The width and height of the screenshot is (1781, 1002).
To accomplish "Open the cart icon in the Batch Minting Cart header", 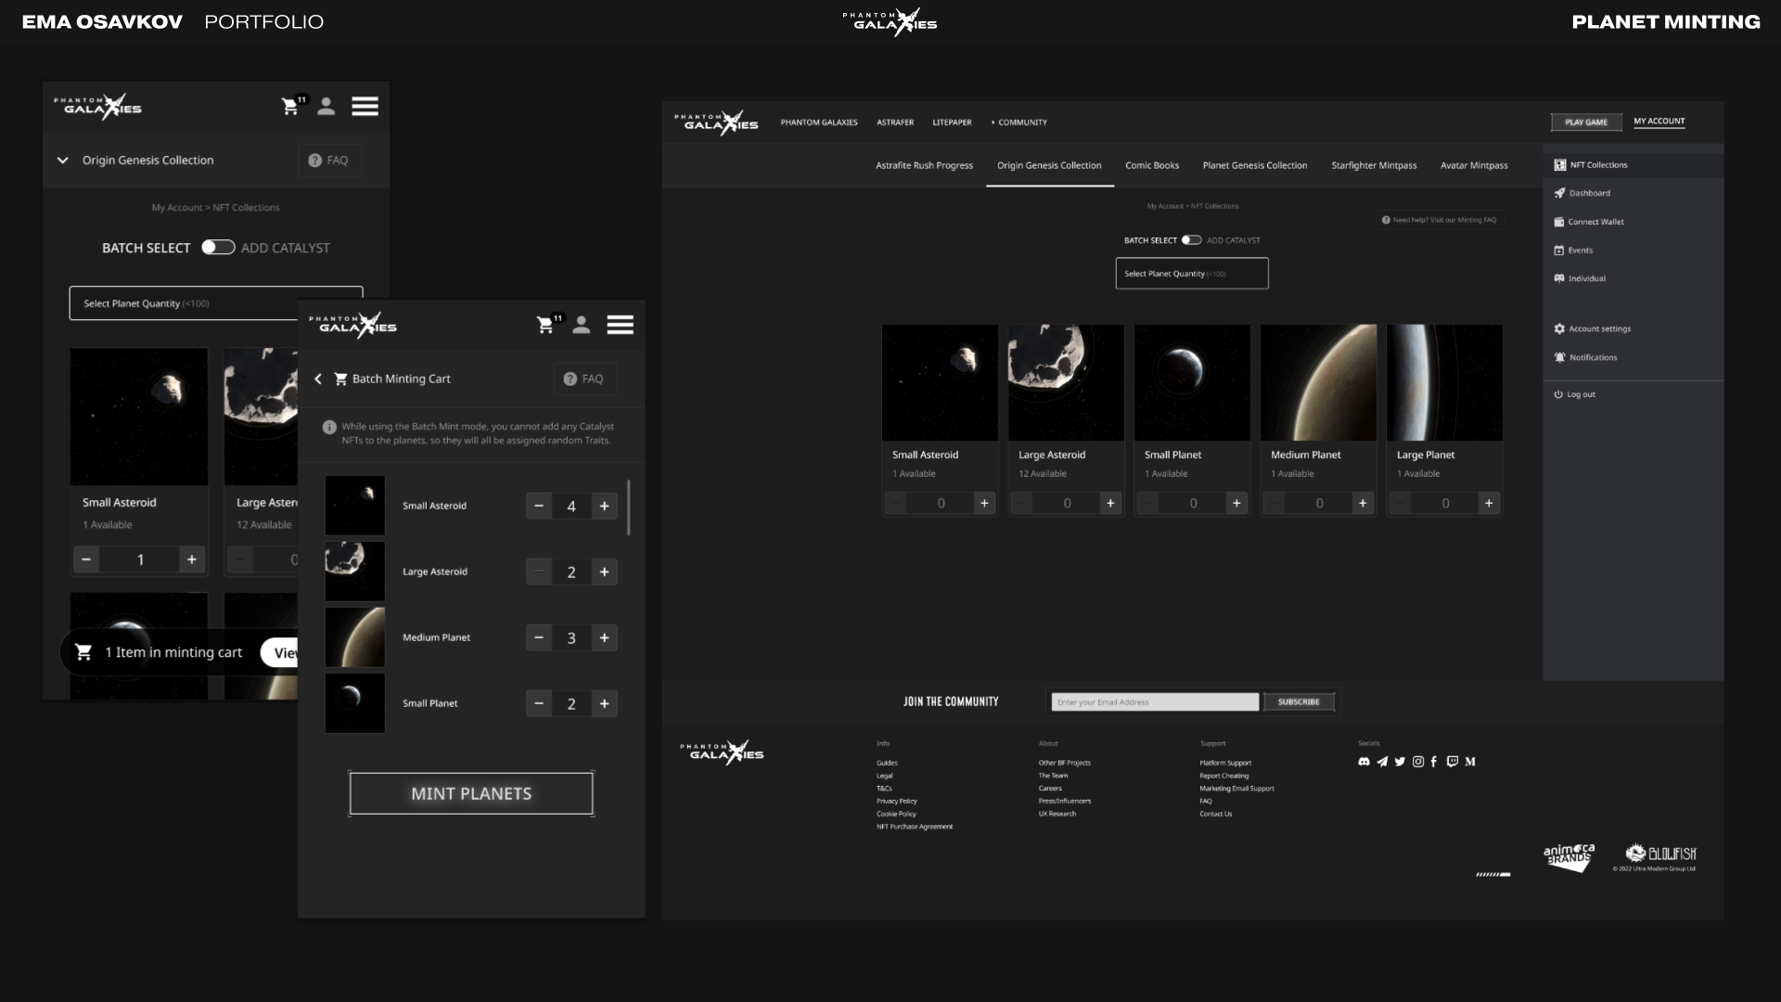I will tap(545, 325).
